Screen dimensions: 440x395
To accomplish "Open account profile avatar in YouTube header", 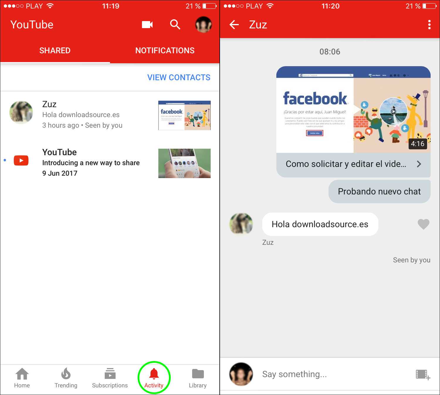I will click(204, 25).
